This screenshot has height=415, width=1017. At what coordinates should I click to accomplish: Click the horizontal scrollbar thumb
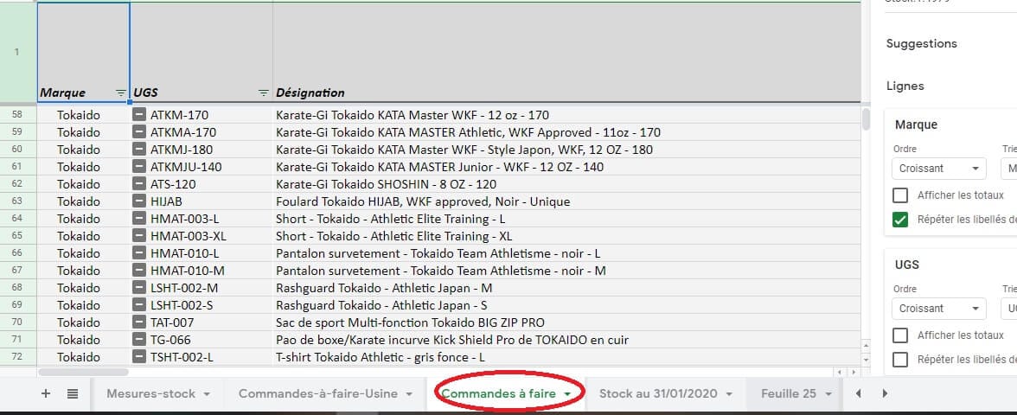[84, 372]
